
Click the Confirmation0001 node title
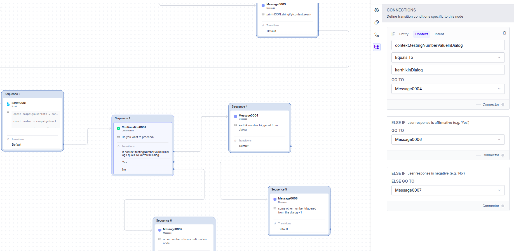(x=134, y=127)
